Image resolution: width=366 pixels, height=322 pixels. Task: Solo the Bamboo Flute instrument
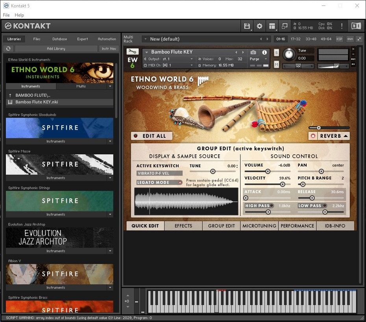pos(276,52)
